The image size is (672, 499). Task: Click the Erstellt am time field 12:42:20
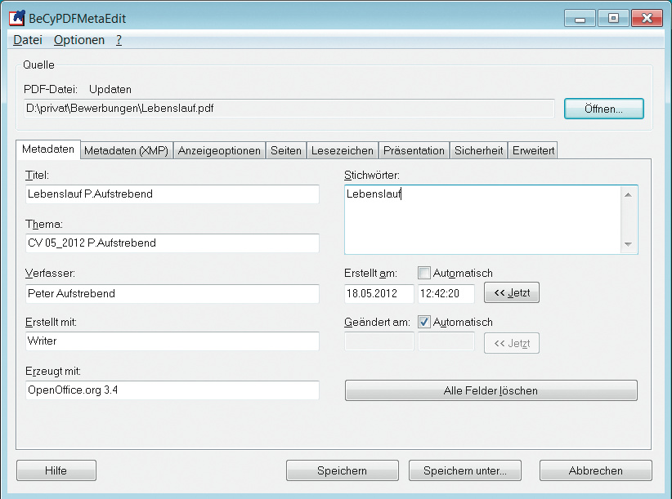point(446,293)
